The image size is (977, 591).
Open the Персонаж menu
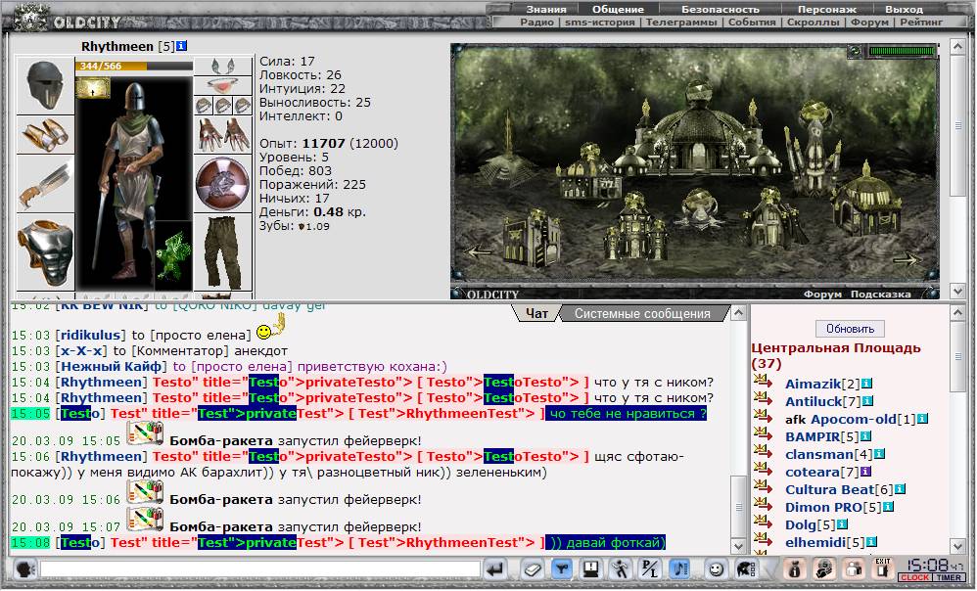(827, 10)
